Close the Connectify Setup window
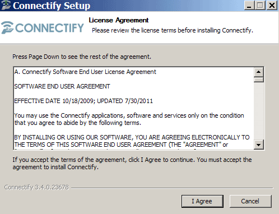 pos(272,6)
